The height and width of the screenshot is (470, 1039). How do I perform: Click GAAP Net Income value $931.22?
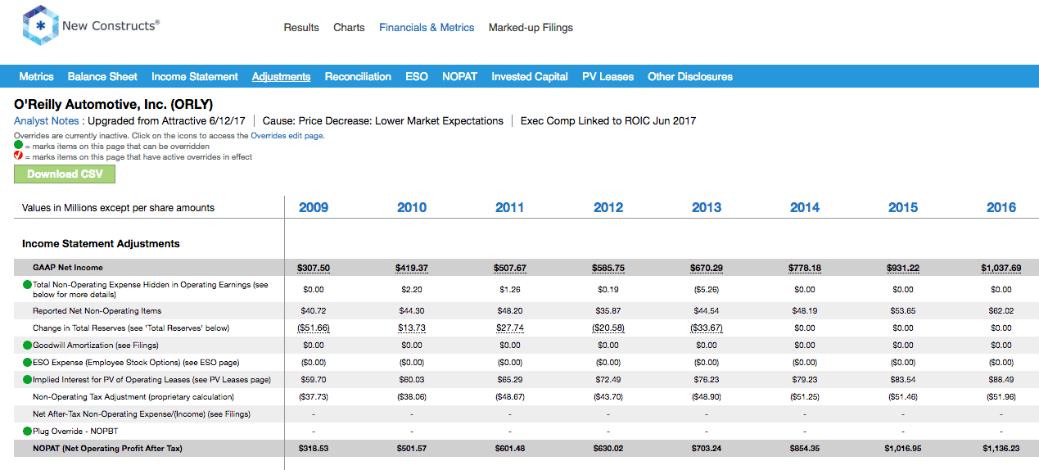click(x=903, y=268)
